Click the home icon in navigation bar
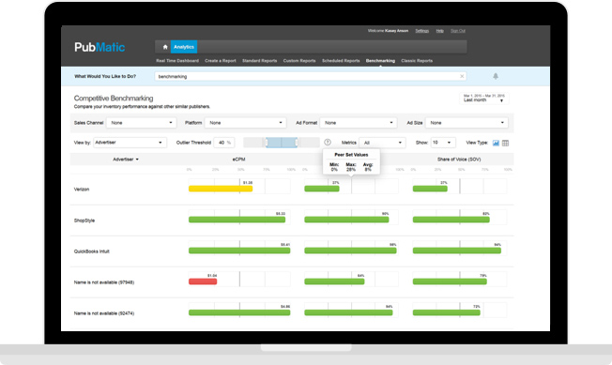The height and width of the screenshot is (365, 612). (165, 47)
